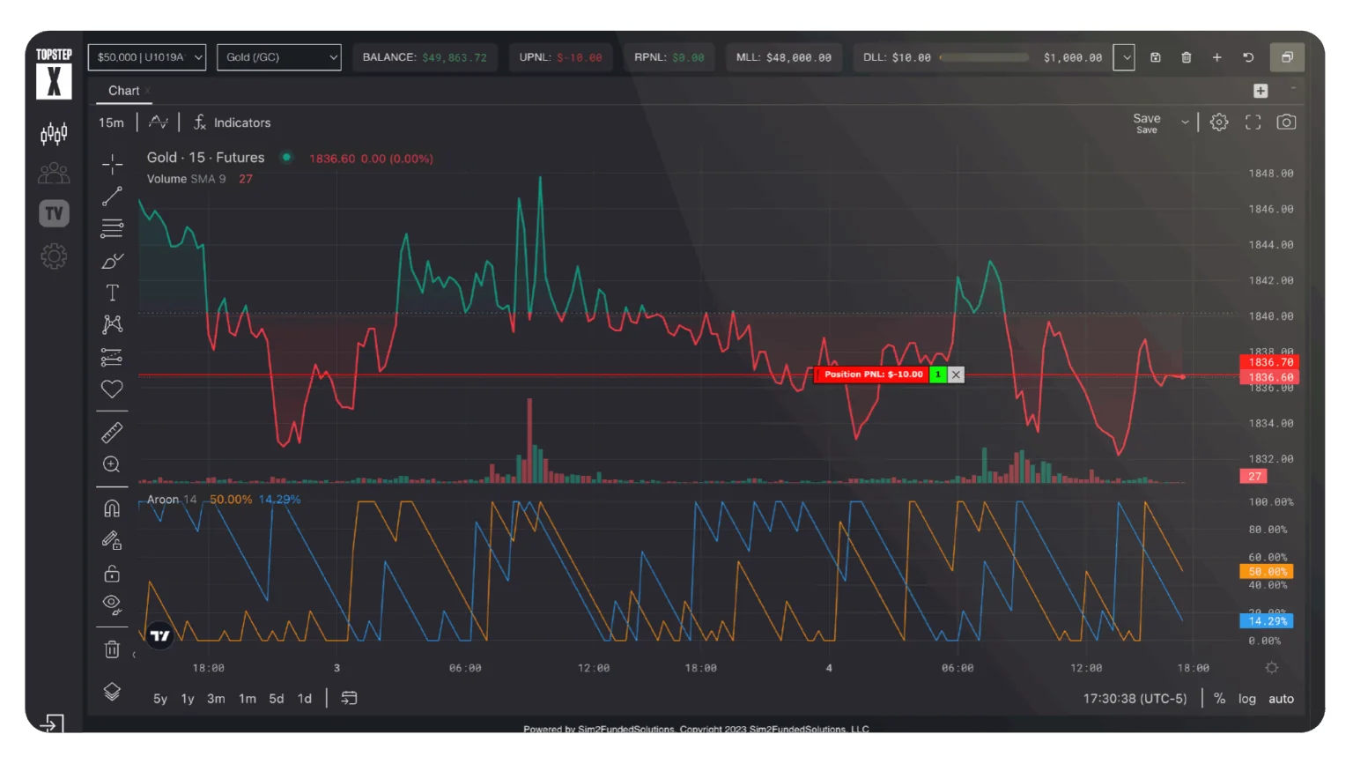Open the Fibonacci retracement tools
The image size is (1353, 764).
click(112, 228)
